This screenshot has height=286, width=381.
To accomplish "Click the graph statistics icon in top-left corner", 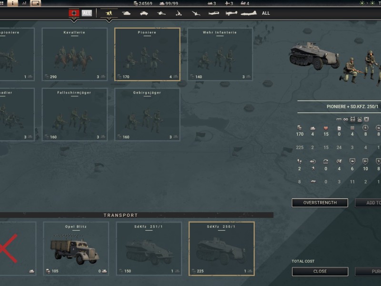I will tap(23, 3).
